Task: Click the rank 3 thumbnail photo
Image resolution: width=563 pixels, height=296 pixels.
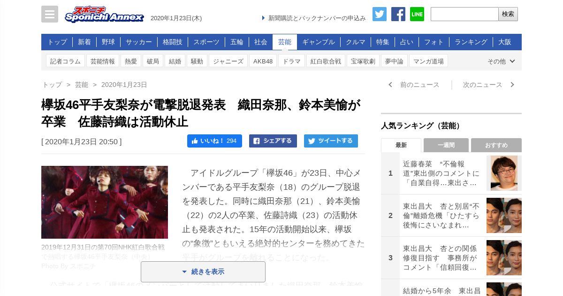Action: click(x=504, y=257)
